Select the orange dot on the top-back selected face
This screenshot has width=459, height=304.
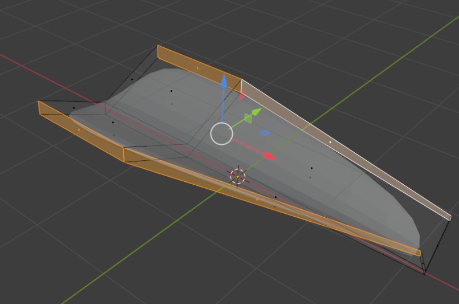198,68
